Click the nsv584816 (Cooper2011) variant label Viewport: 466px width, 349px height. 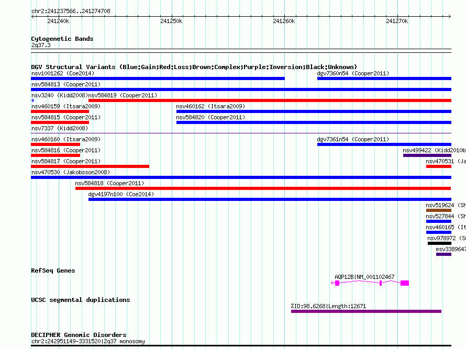[x=66, y=150]
